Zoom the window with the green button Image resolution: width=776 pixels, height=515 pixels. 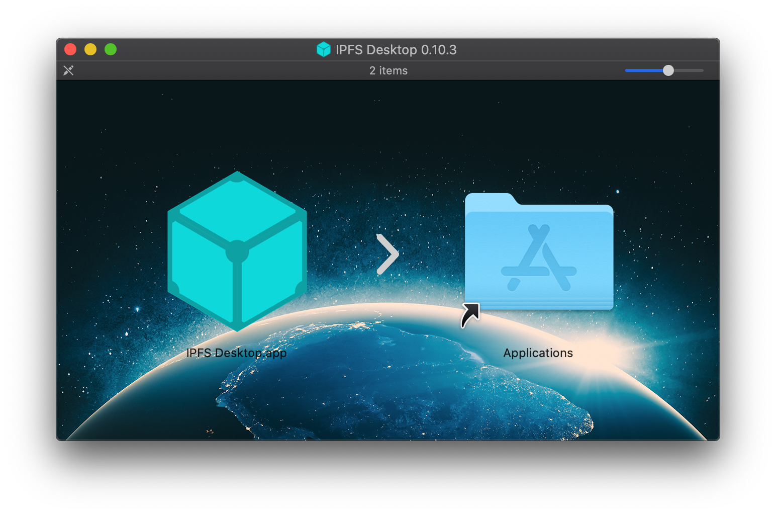pos(111,49)
